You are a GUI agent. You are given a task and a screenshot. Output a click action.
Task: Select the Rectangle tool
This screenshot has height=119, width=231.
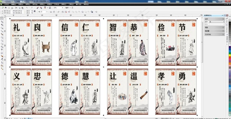[2, 37]
